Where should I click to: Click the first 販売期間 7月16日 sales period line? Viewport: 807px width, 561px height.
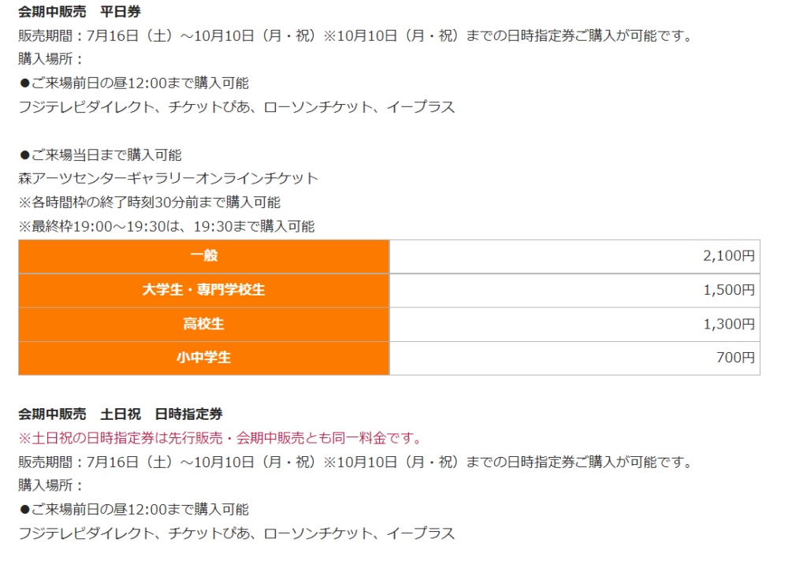click(355, 35)
